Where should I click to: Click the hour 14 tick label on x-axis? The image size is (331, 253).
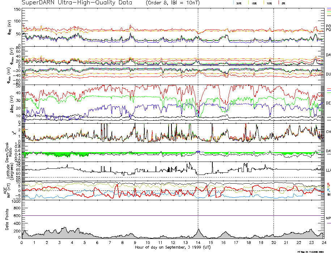(x=198, y=243)
